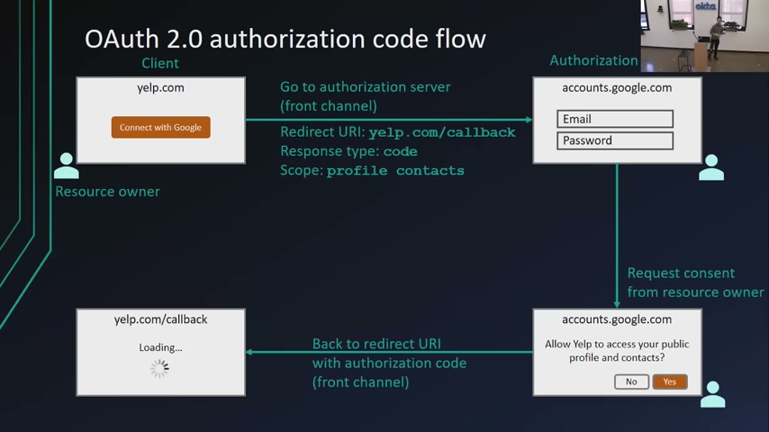Click the No consent button
Viewport: 769px width, 432px height.
631,382
